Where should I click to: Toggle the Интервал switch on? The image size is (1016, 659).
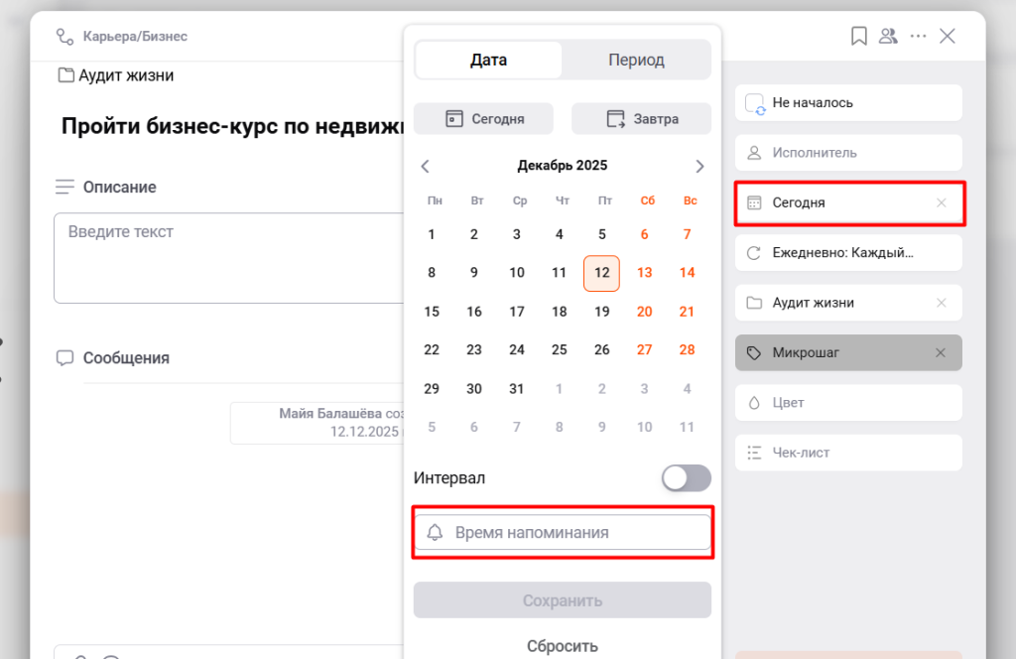[687, 477]
